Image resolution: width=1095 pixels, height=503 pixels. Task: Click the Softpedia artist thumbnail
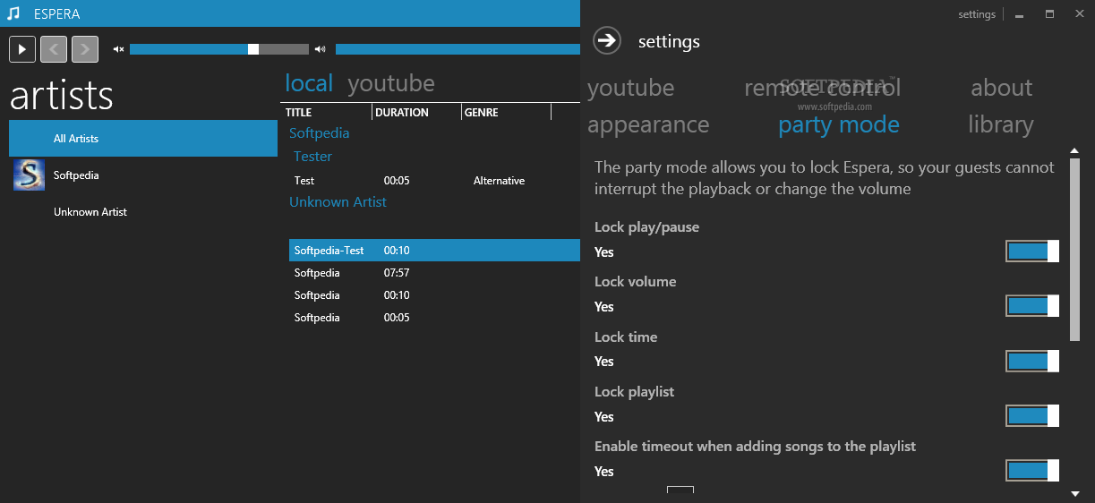point(30,175)
